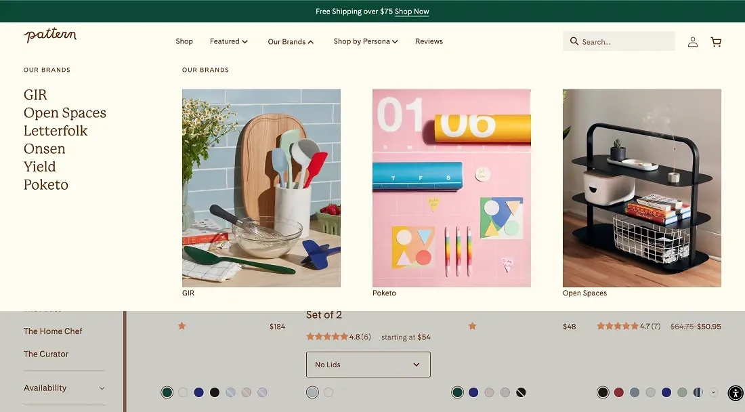Click the GIR caption under the kitchen photo
This screenshot has height=412, width=745.
(x=188, y=293)
